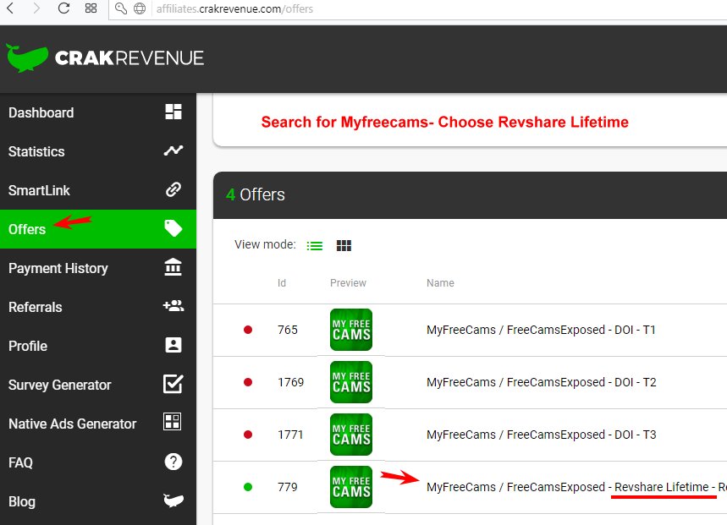Viewport: 727px width, 525px height.
Task: Click the browser back arrow
Action: [10, 8]
